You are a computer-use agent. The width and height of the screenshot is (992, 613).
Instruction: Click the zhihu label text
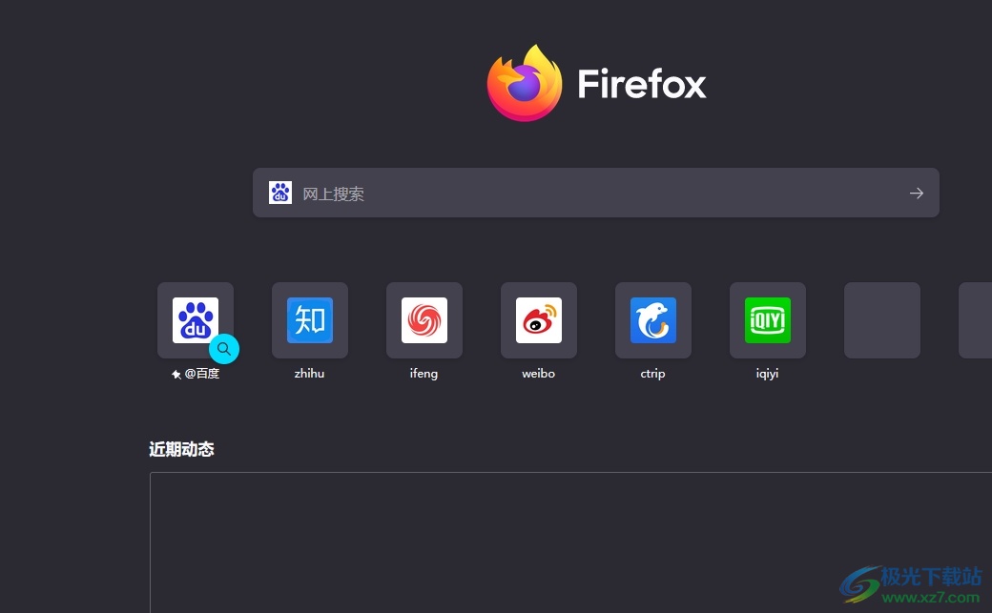pos(309,374)
